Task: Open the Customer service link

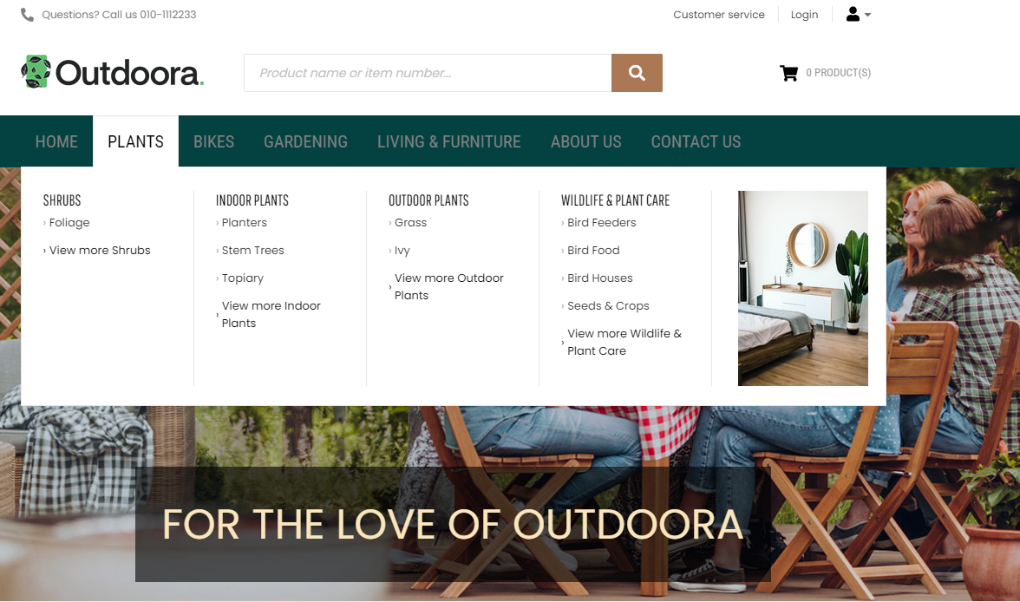Action: 719,15
